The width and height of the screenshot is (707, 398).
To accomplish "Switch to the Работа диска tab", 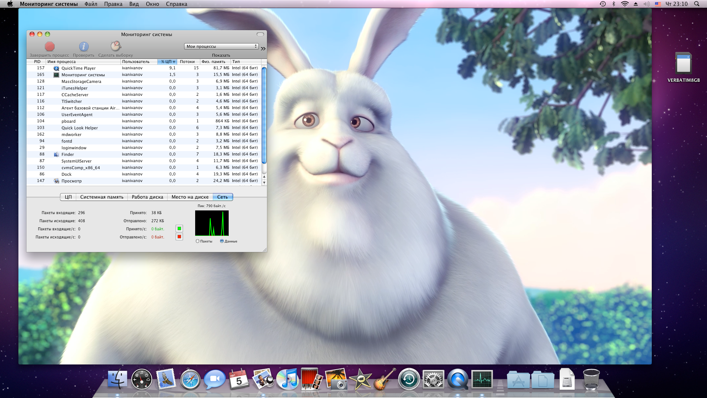I will pos(147,197).
